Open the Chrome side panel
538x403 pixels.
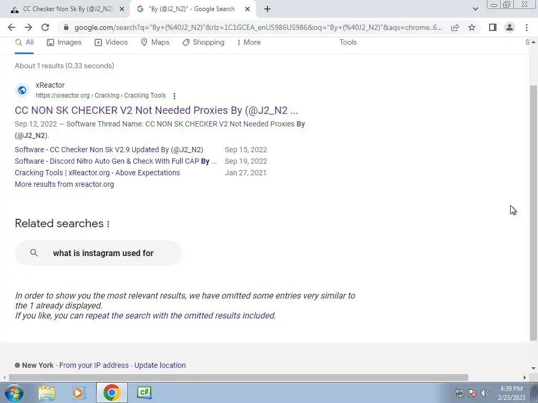click(493, 27)
